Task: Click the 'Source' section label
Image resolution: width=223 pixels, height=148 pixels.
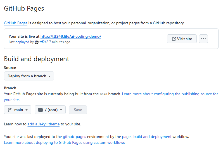Action: point(10,68)
